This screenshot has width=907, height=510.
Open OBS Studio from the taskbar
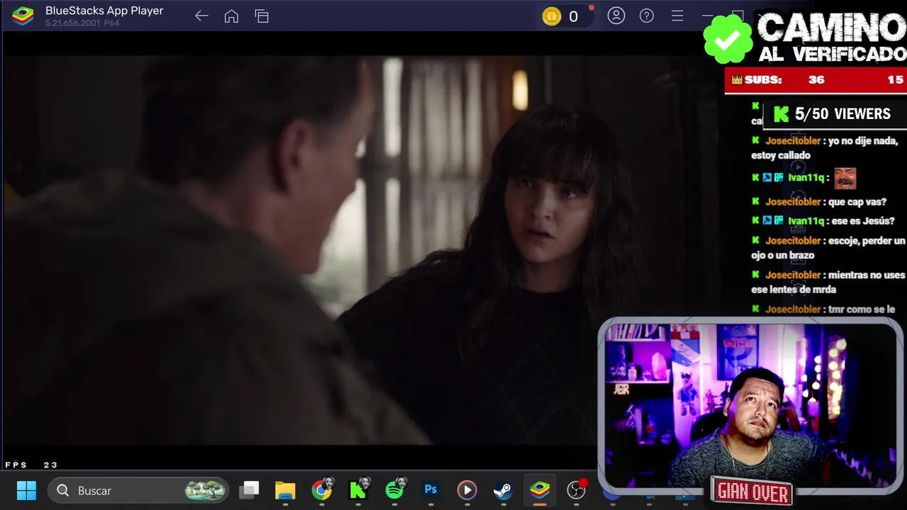point(577,489)
